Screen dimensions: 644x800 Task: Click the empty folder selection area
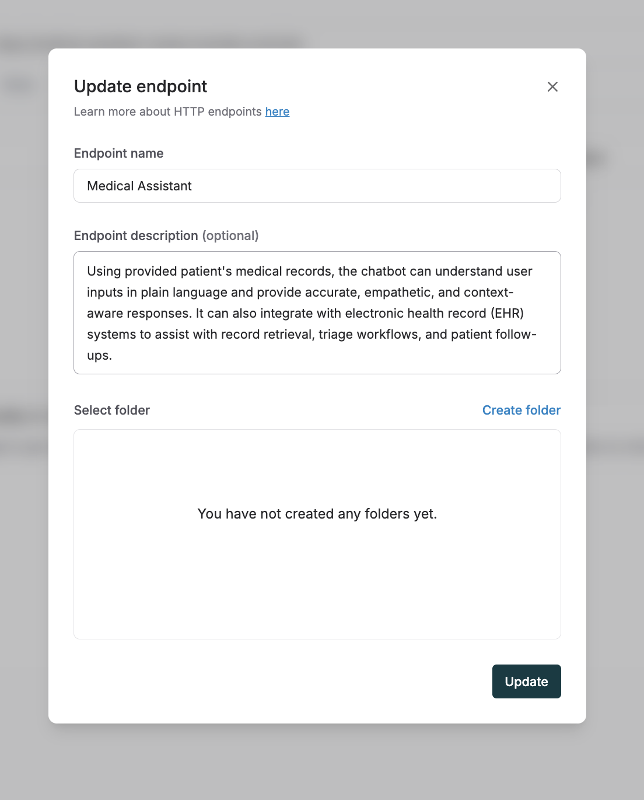click(x=317, y=584)
